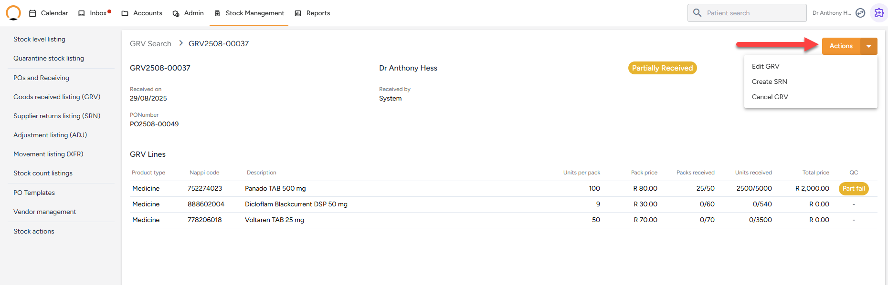The image size is (888, 285).
Task: Click the Calendar icon in top navigation
Action: click(x=32, y=13)
